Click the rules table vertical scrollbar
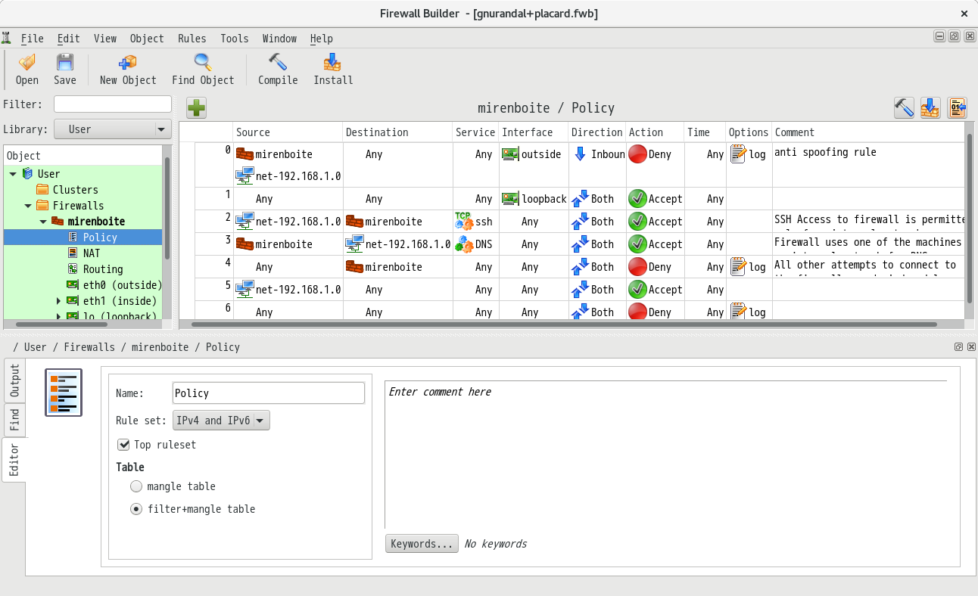Screen dimensions: 978x596 [x=970, y=219]
